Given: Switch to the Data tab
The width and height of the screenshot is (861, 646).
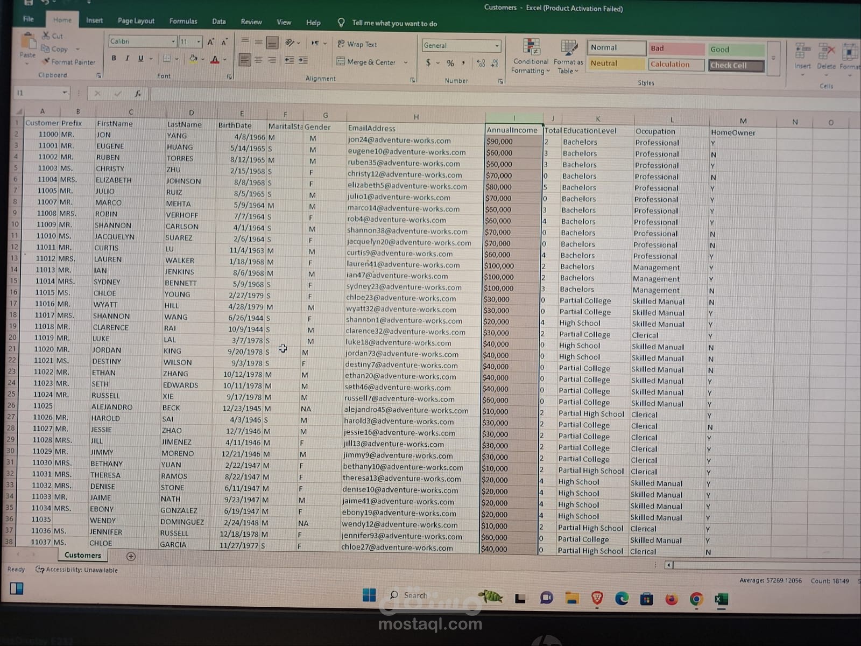Looking at the screenshot, I should click(x=219, y=22).
